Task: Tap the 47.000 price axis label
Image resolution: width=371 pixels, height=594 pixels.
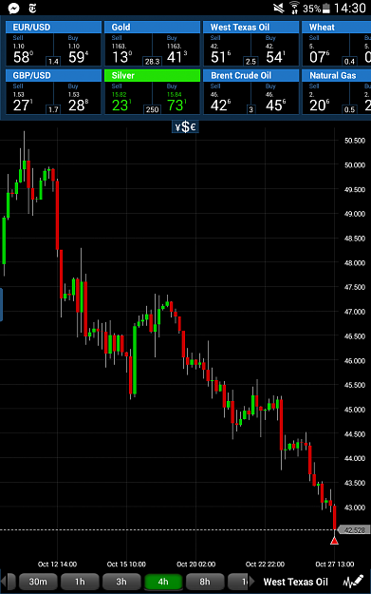Action: 355,312
